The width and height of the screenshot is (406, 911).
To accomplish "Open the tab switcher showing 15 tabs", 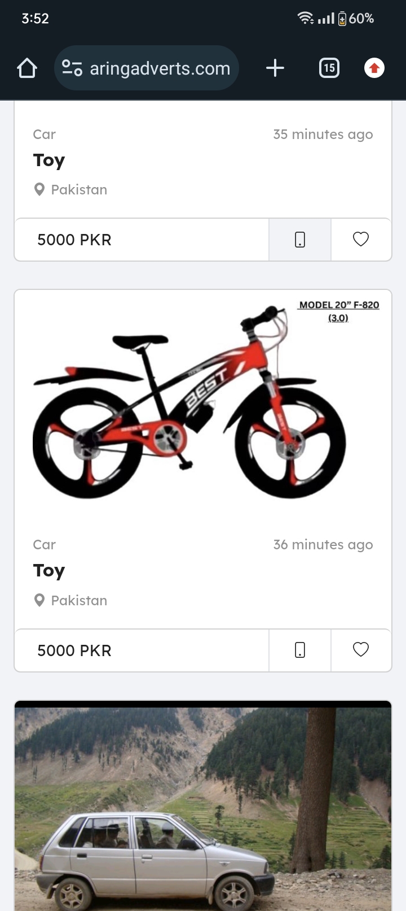I will point(329,68).
